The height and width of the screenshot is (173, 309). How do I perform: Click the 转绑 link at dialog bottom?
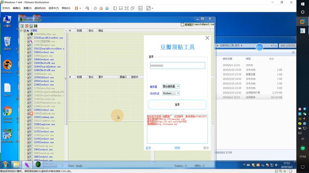point(177,148)
